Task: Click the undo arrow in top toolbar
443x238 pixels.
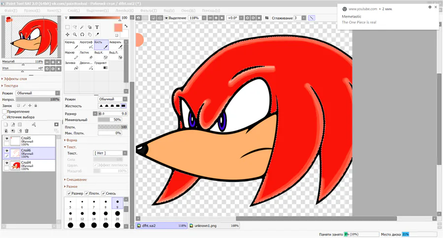Action: 138,18
